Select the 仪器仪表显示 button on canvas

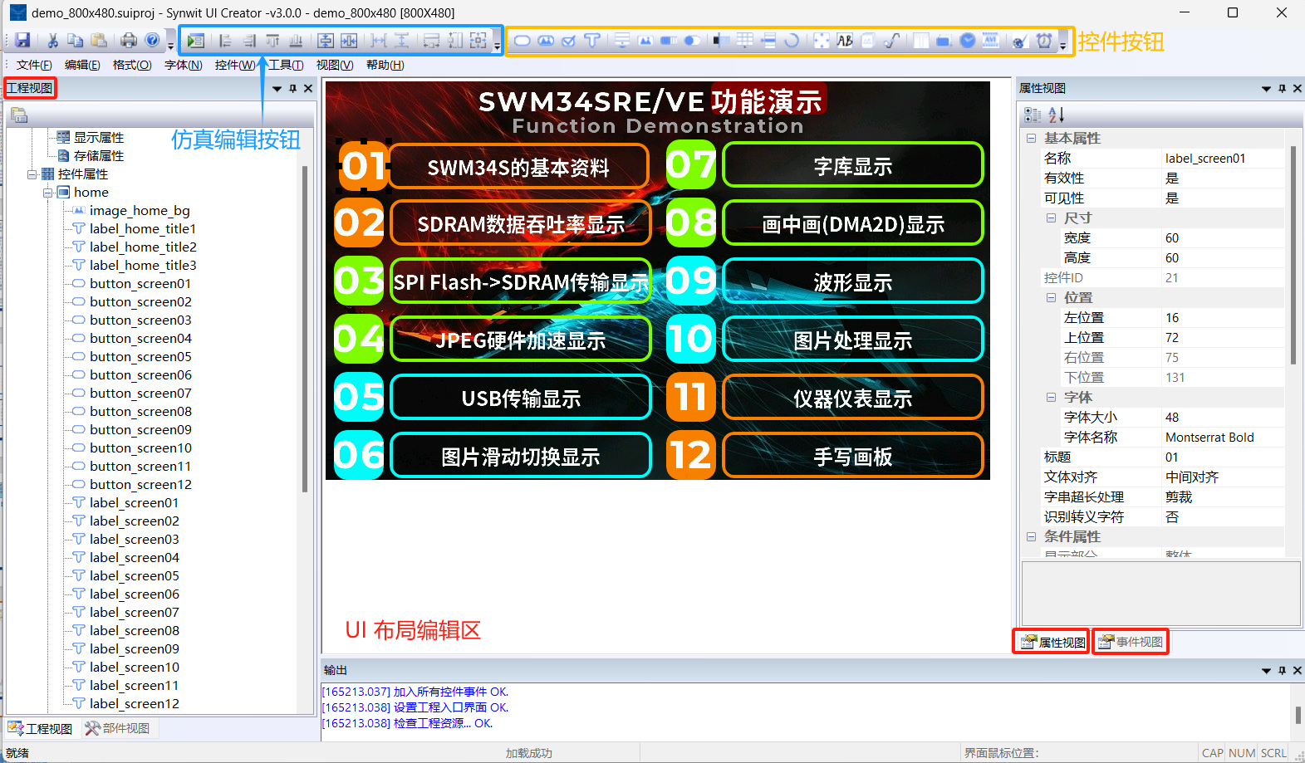tap(853, 398)
